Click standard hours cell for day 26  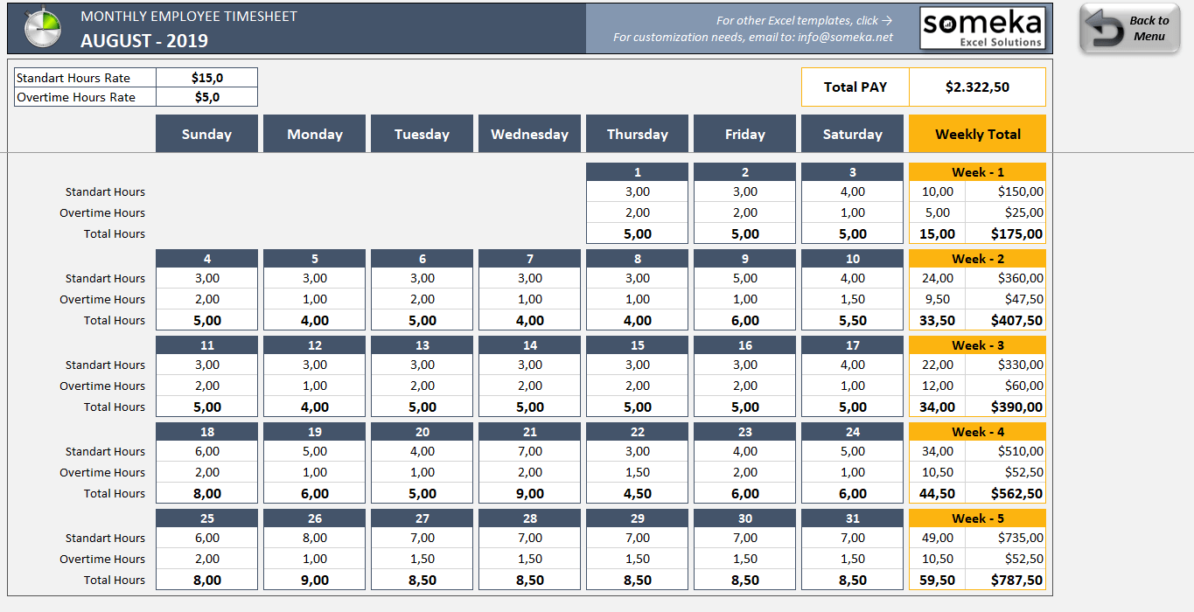(x=314, y=538)
